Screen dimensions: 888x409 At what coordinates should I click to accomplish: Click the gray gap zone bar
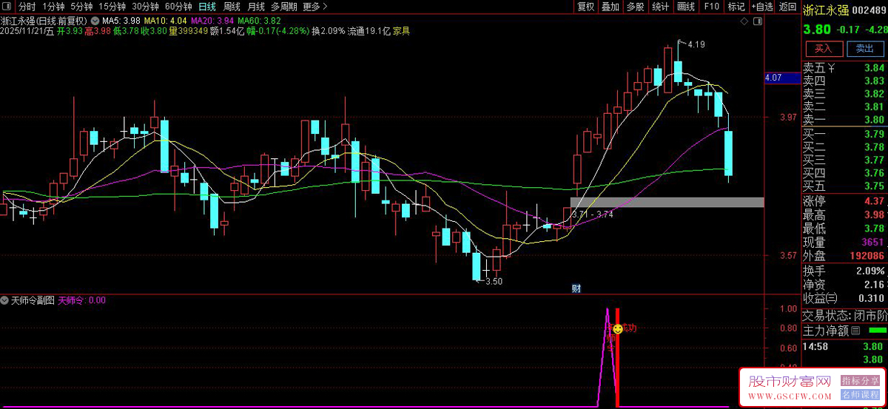coord(667,202)
